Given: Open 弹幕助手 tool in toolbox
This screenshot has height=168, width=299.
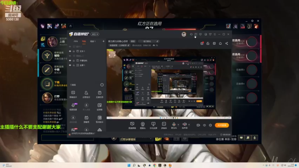Looking at the screenshot, I should [x=73, y=94].
